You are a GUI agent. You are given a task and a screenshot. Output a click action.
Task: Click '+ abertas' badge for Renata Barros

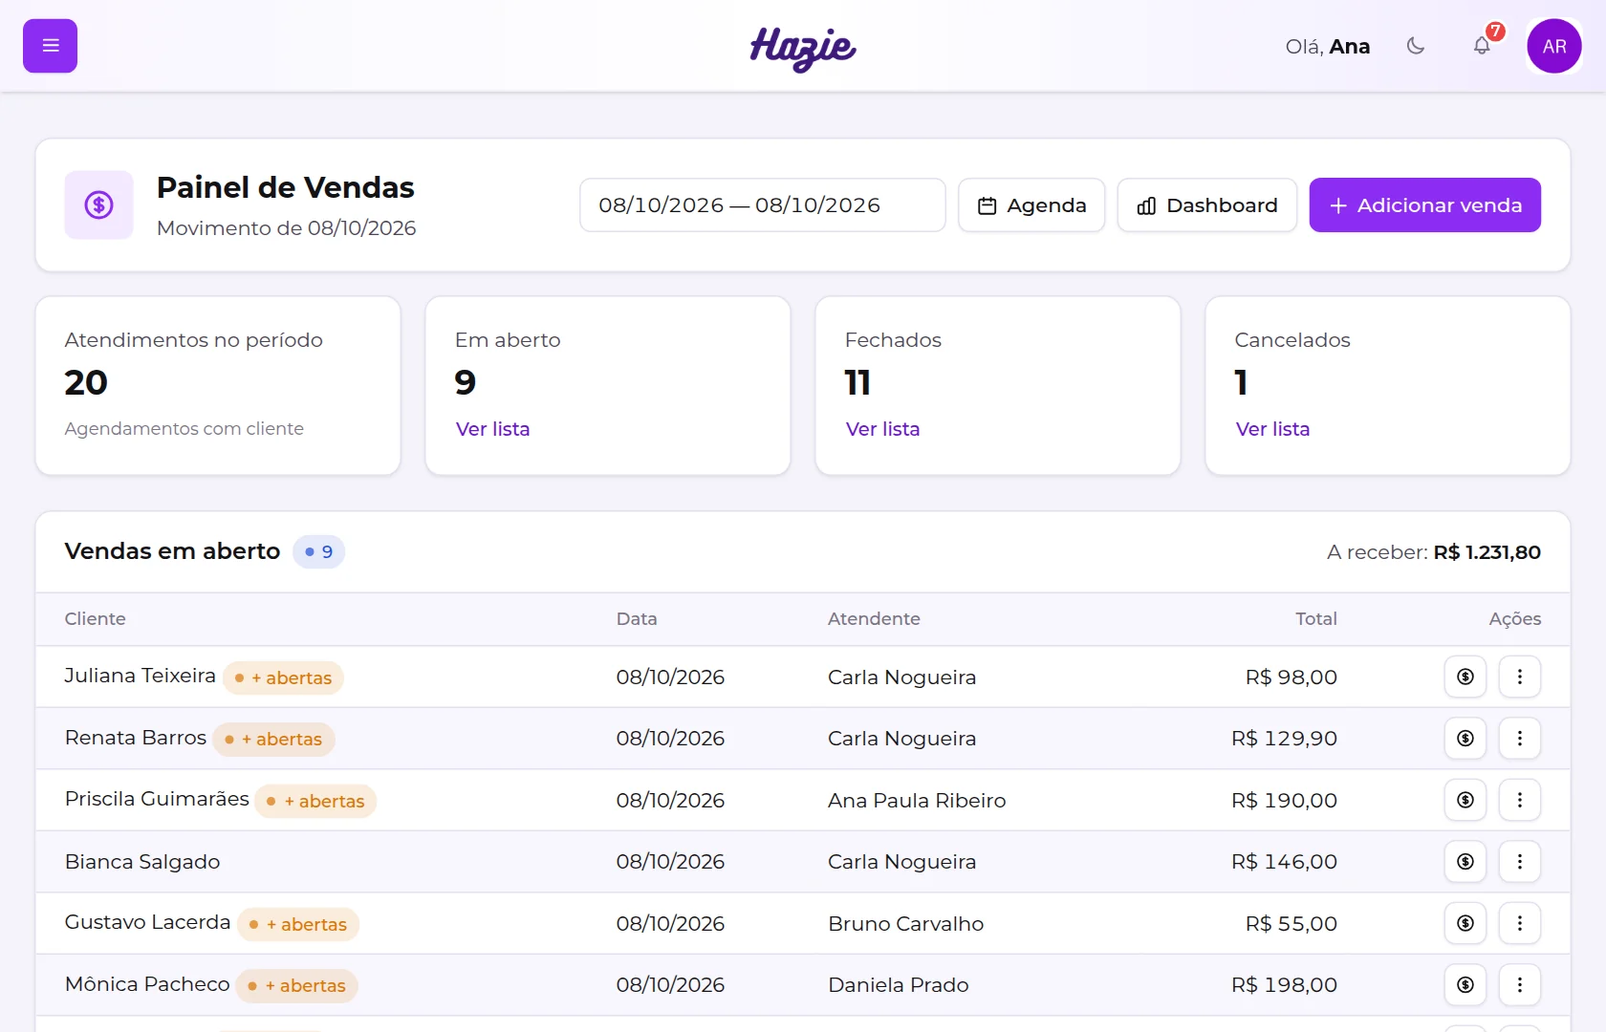273,739
